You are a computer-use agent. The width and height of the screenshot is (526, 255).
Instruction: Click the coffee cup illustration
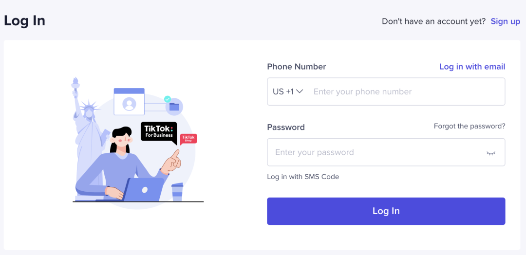(177, 192)
